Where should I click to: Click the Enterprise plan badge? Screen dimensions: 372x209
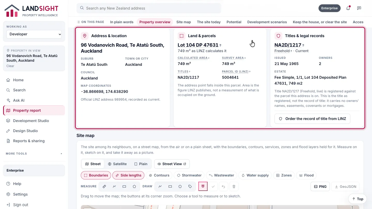point(329,8)
